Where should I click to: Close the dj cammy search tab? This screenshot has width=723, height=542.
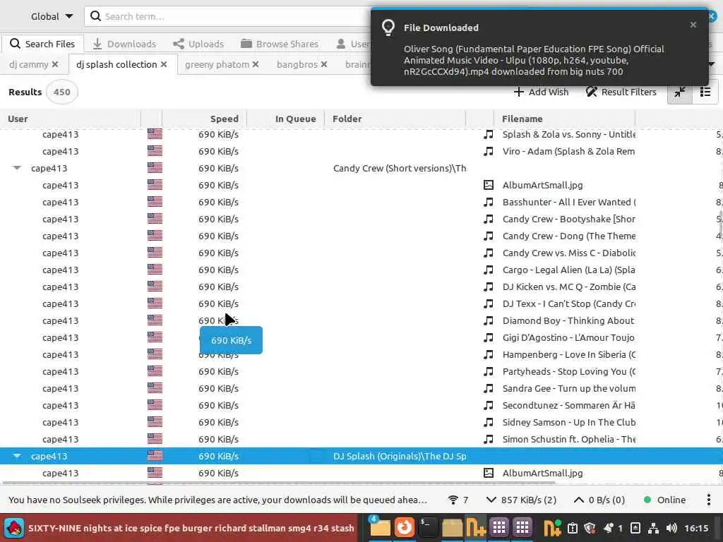click(55, 64)
